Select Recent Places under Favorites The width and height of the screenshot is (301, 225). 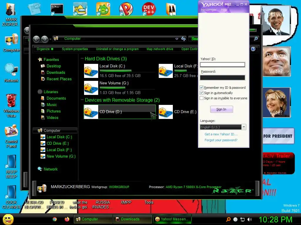click(59, 79)
